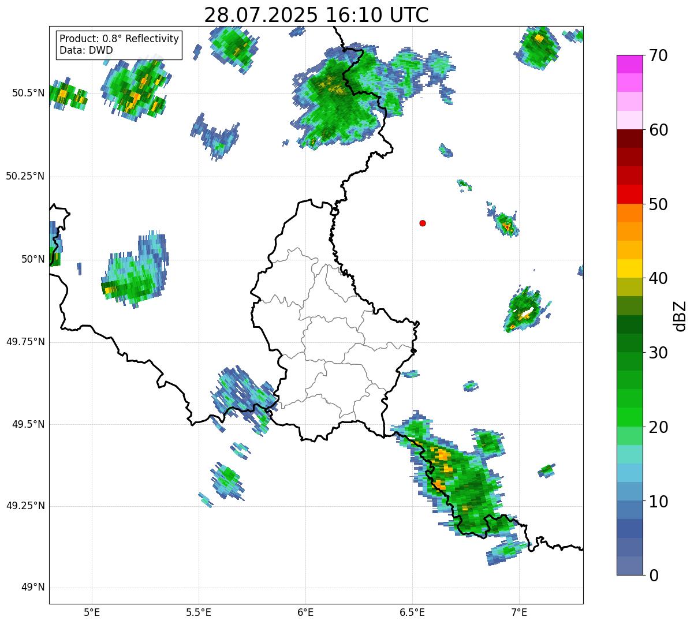Click the colorbar value 10
Screen dimensions: 694x624
pyautogui.click(x=658, y=502)
